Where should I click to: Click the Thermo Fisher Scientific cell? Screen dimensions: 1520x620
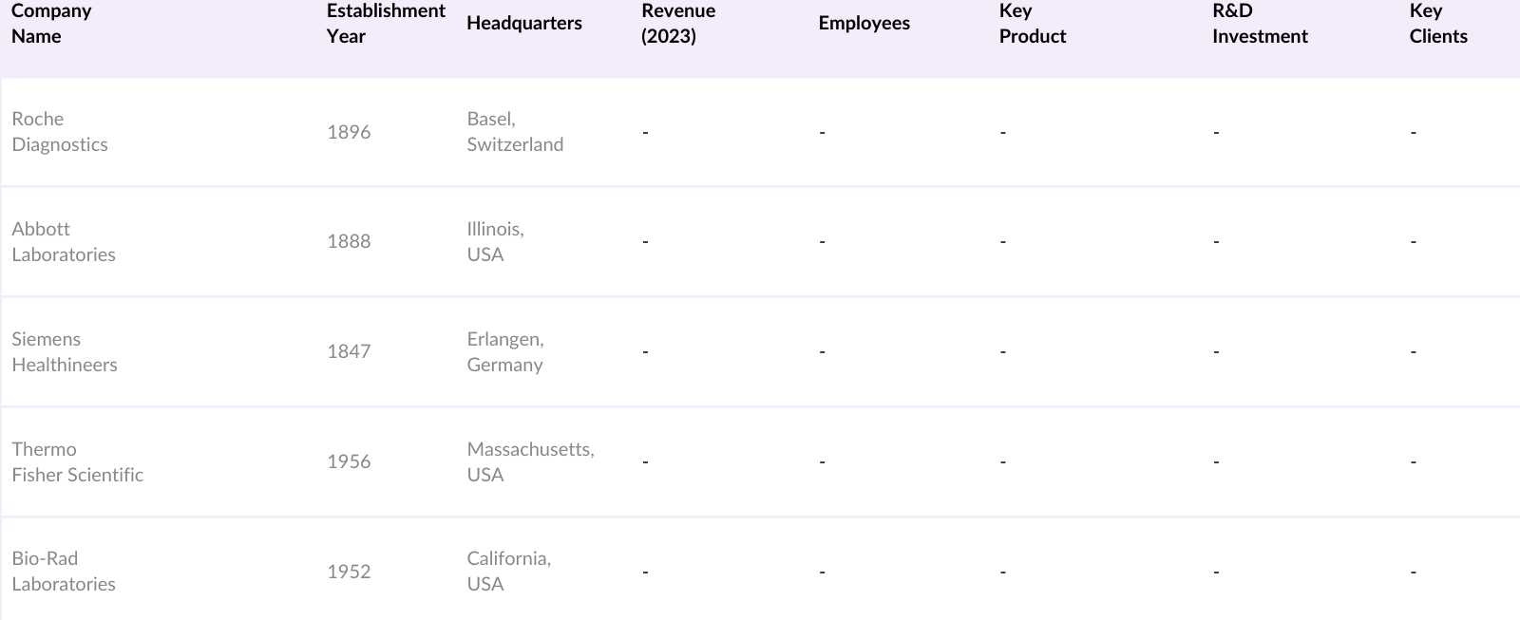(x=77, y=462)
